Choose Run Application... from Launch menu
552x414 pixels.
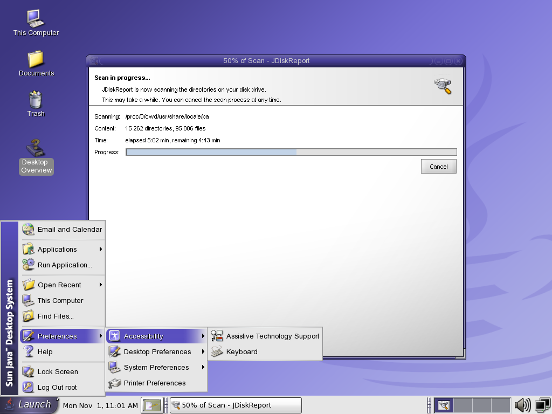(63, 265)
